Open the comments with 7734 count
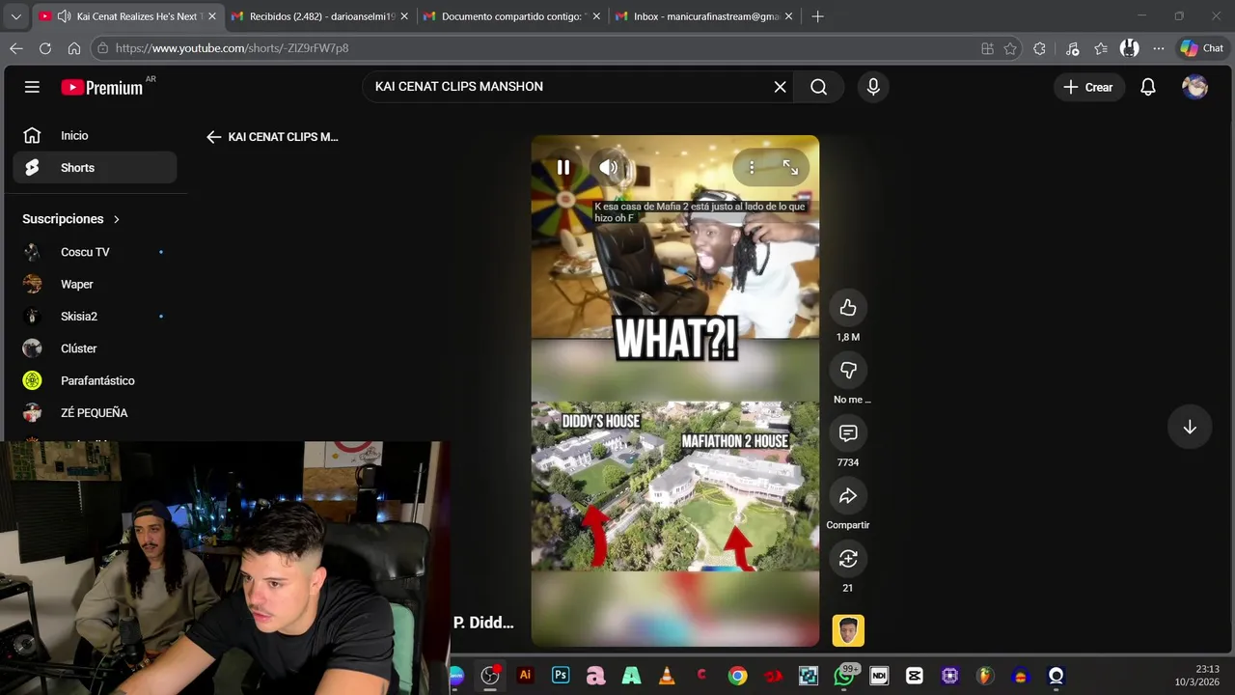This screenshot has width=1235, height=695. (848, 433)
